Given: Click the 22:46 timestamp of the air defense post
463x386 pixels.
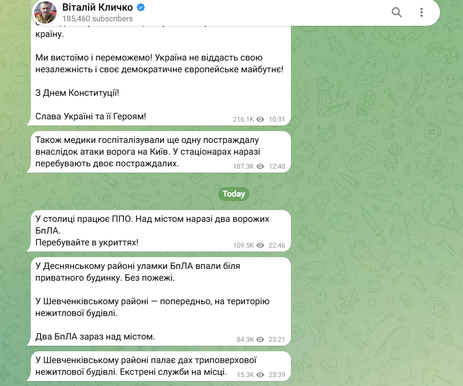Looking at the screenshot, I should click(277, 245).
